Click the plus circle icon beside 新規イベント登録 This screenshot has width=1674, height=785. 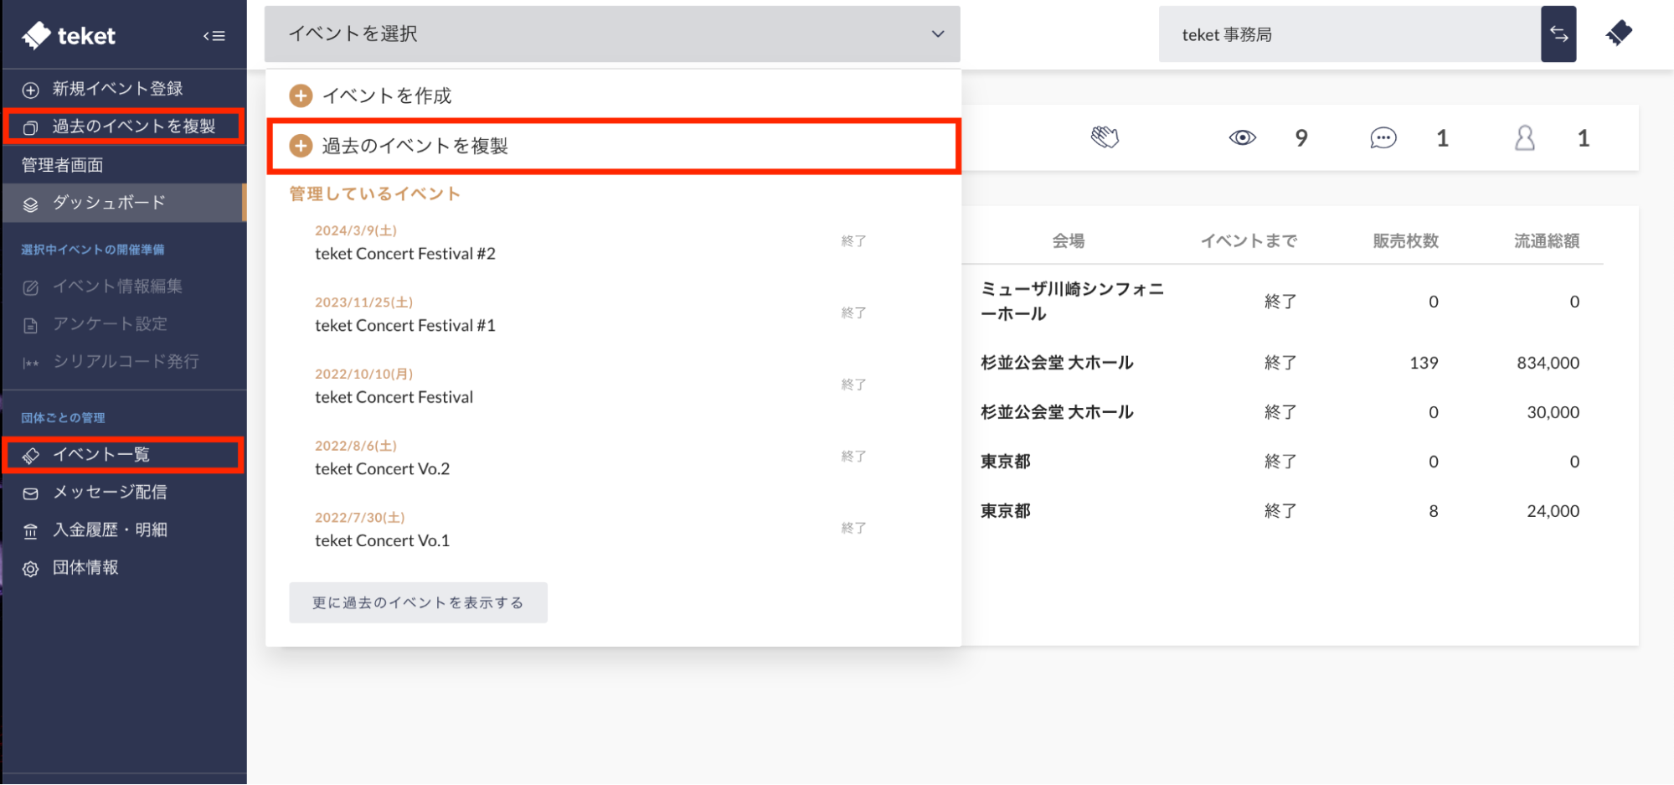point(31,90)
